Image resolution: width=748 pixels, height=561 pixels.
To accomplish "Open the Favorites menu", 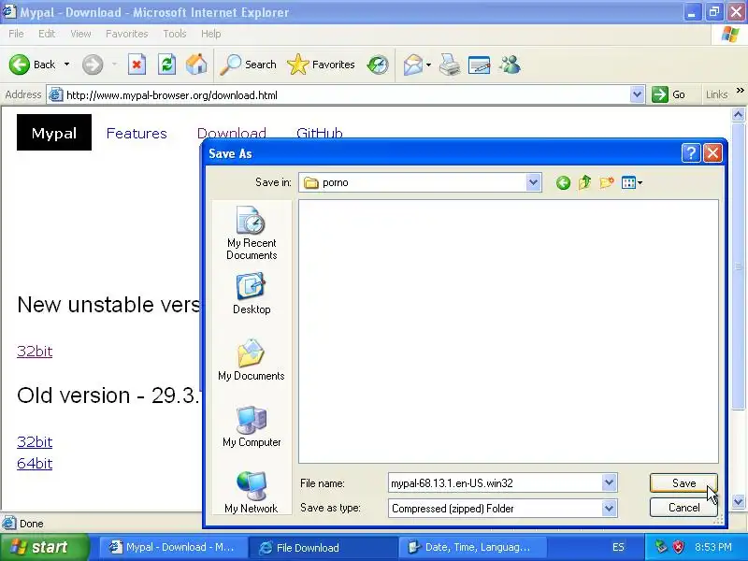I will coord(127,34).
